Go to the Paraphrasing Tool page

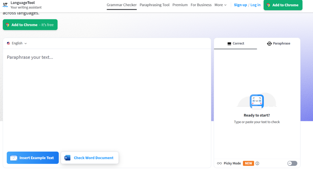pos(154,5)
